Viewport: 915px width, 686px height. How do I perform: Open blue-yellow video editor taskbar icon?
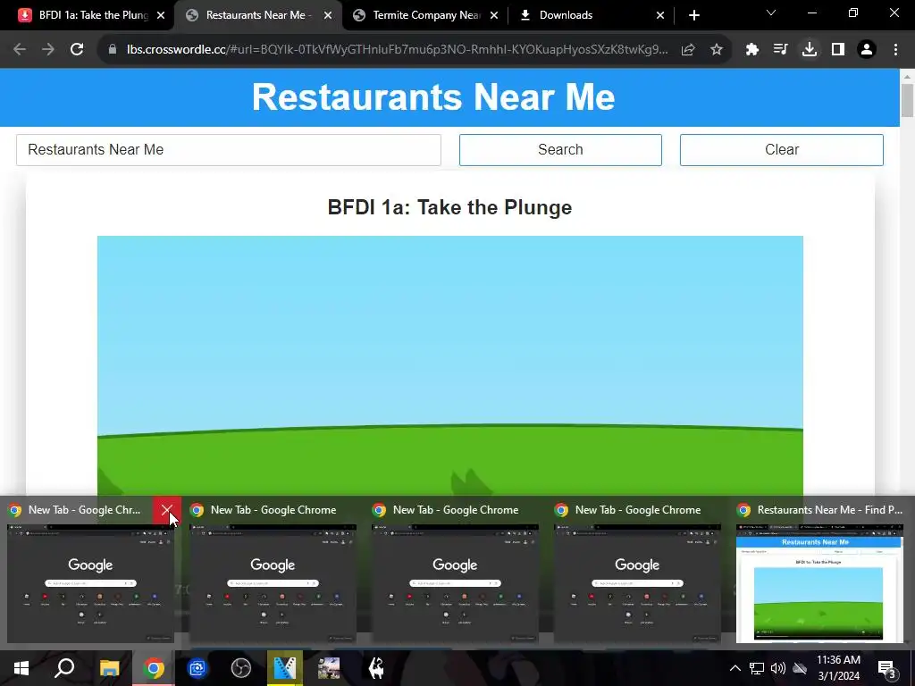[x=285, y=668]
